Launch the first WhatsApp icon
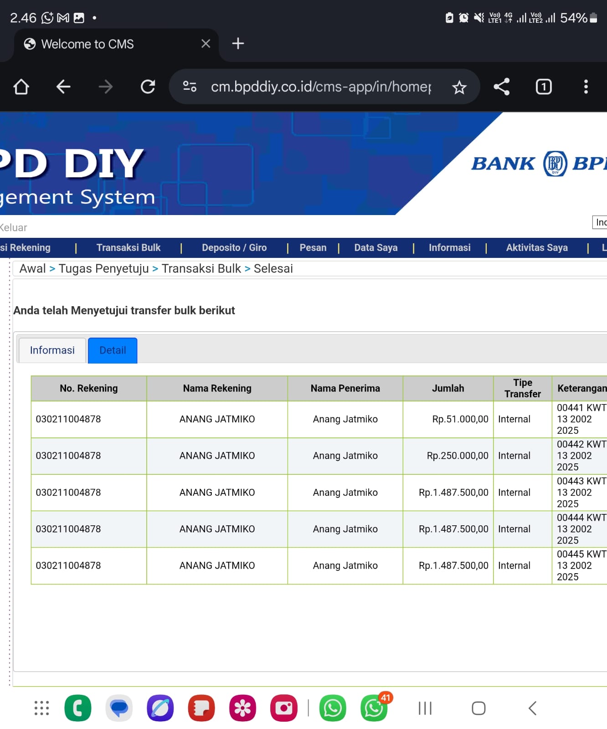The image size is (607, 729). coord(333,708)
